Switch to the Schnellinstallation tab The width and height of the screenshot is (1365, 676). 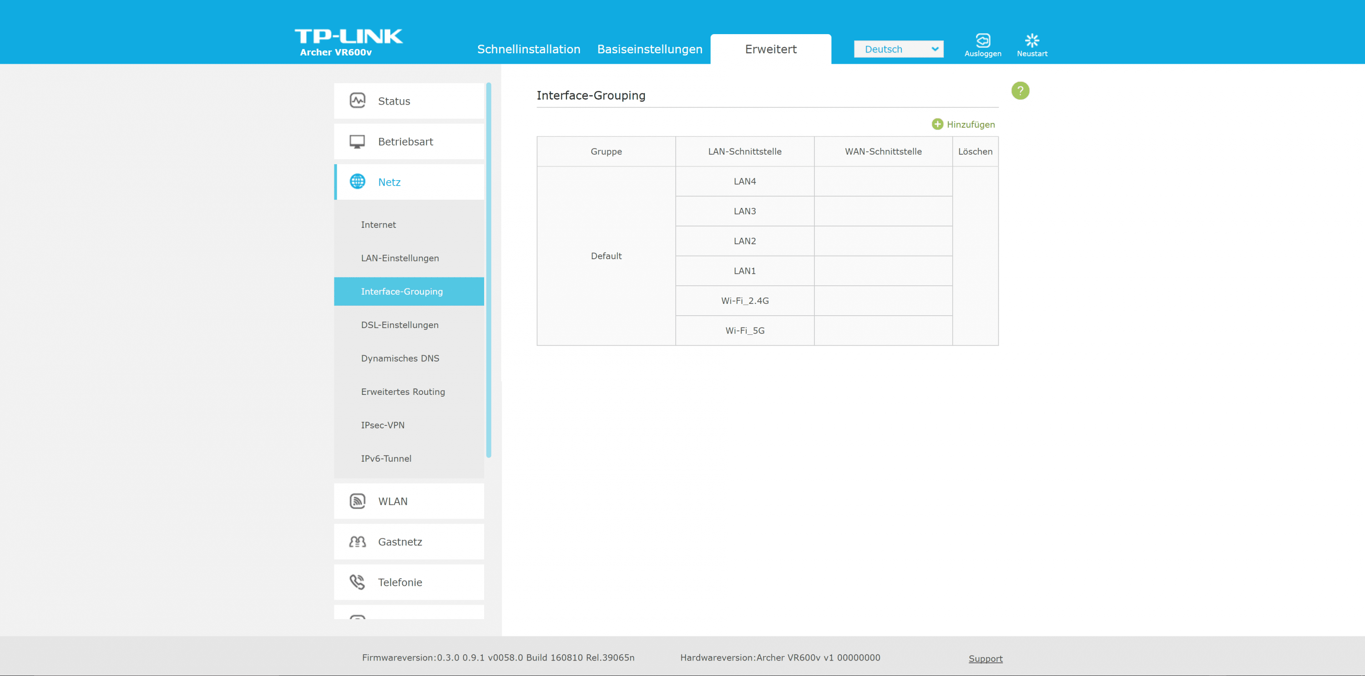[x=528, y=49]
